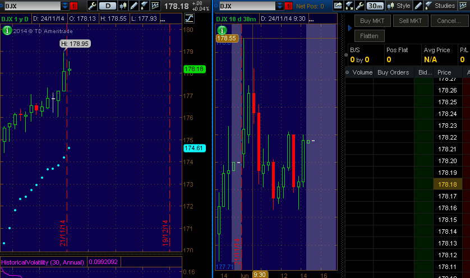Screen dimensions: 470x278
Task: Open the Studies menu on right chart
Action: (440, 6)
